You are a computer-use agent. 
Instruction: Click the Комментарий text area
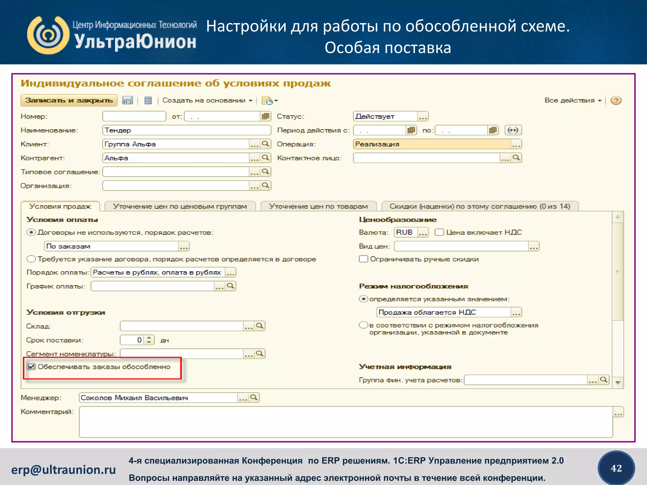pyautogui.click(x=346, y=422)
